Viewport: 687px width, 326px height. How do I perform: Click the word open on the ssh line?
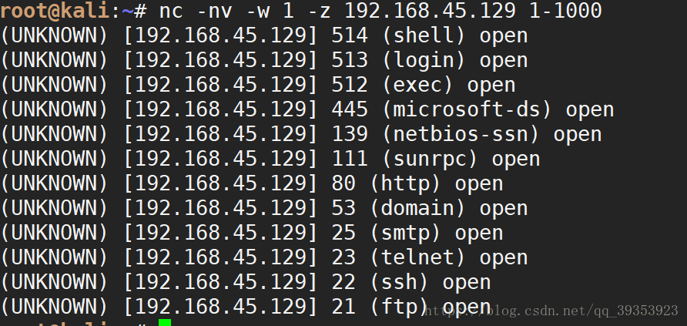467,283
